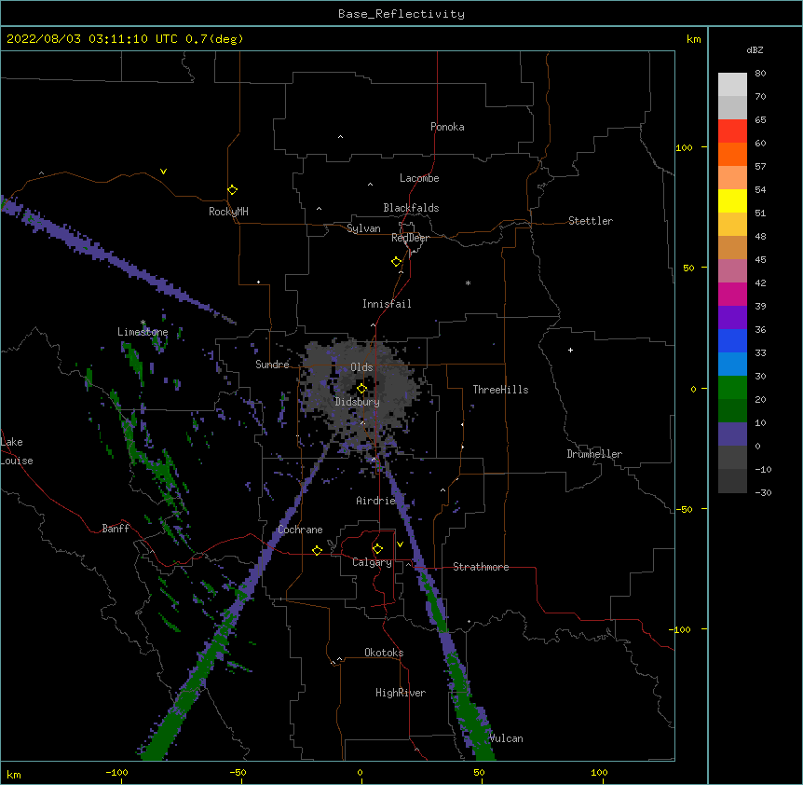Click the Olds label
The width and height of the screenshot is (803, 785).
[361, 367]
